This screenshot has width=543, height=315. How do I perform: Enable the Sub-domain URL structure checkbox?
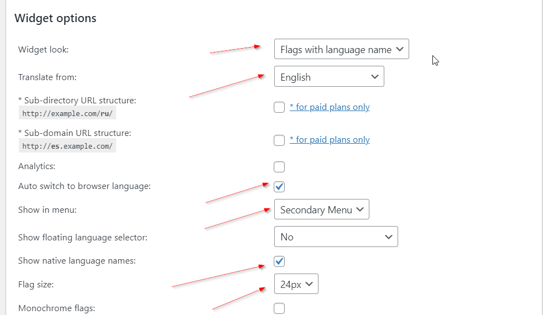point(279,140)
